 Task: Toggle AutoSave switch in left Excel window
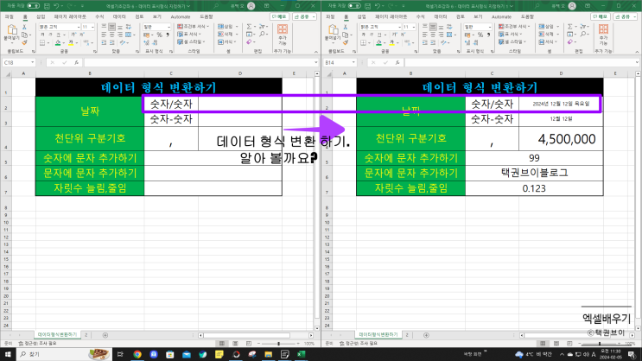point(33,6)
